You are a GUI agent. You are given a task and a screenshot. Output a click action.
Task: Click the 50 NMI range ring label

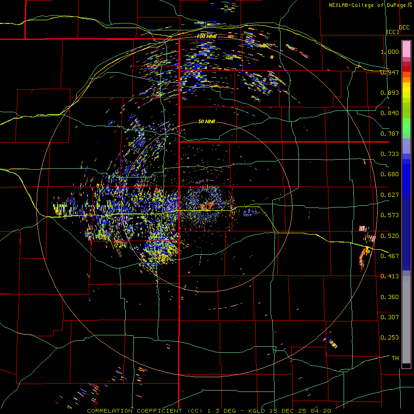tap(207, 121)
